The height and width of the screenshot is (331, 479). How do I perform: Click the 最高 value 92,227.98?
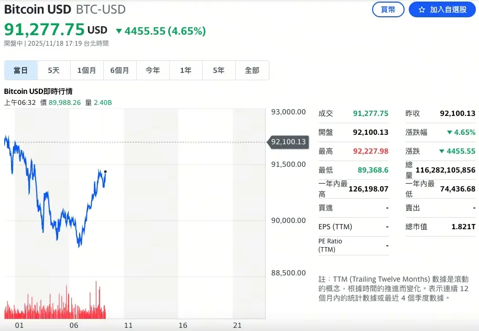point(371,151)
